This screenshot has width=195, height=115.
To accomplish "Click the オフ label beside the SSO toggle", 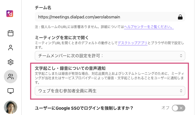I will (x=166, y=108).
